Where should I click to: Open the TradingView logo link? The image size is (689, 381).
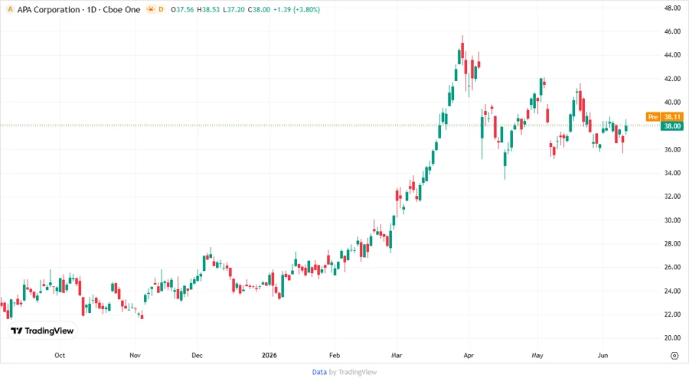click(42, 331)
